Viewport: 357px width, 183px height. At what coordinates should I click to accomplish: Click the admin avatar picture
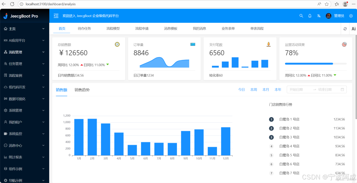point(328,16)
